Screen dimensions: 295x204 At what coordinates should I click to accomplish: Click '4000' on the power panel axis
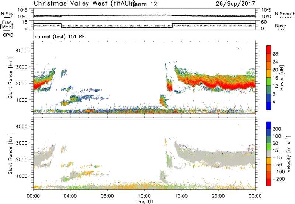coord(22,50)
